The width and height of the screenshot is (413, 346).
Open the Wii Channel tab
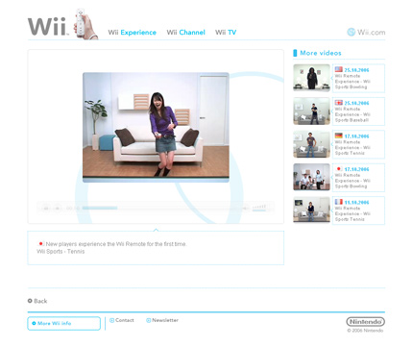[185, 33]
